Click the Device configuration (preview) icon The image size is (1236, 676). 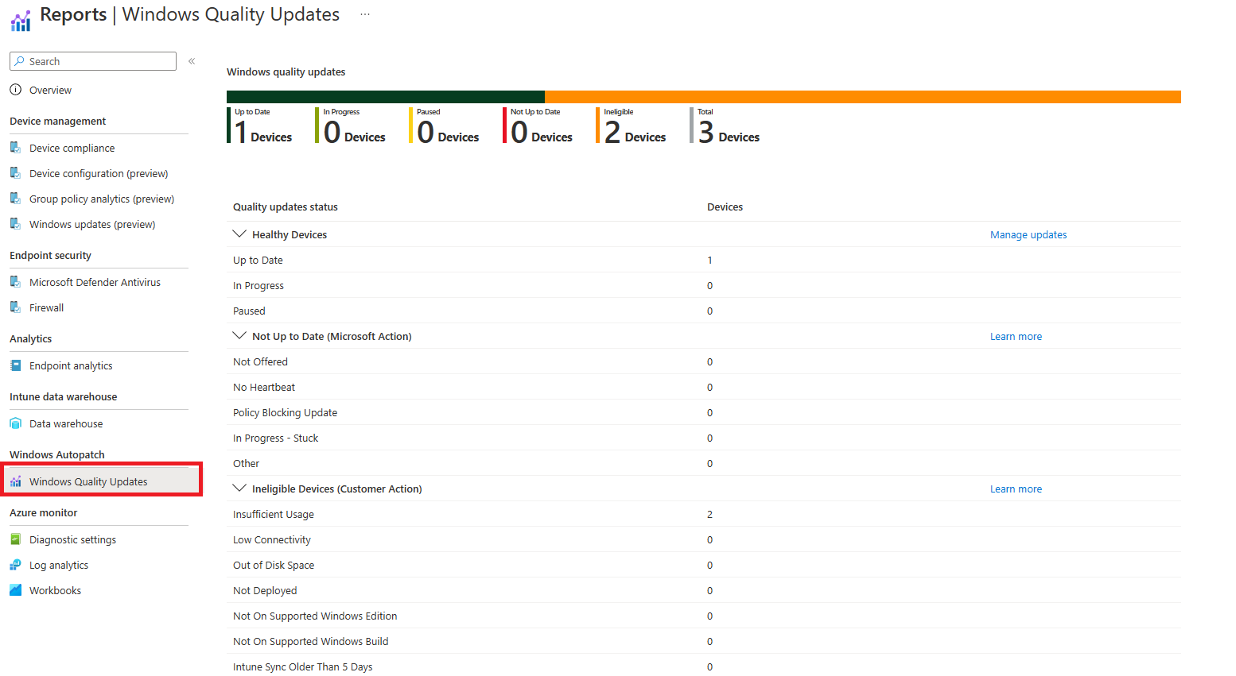(x=16, y=173)
